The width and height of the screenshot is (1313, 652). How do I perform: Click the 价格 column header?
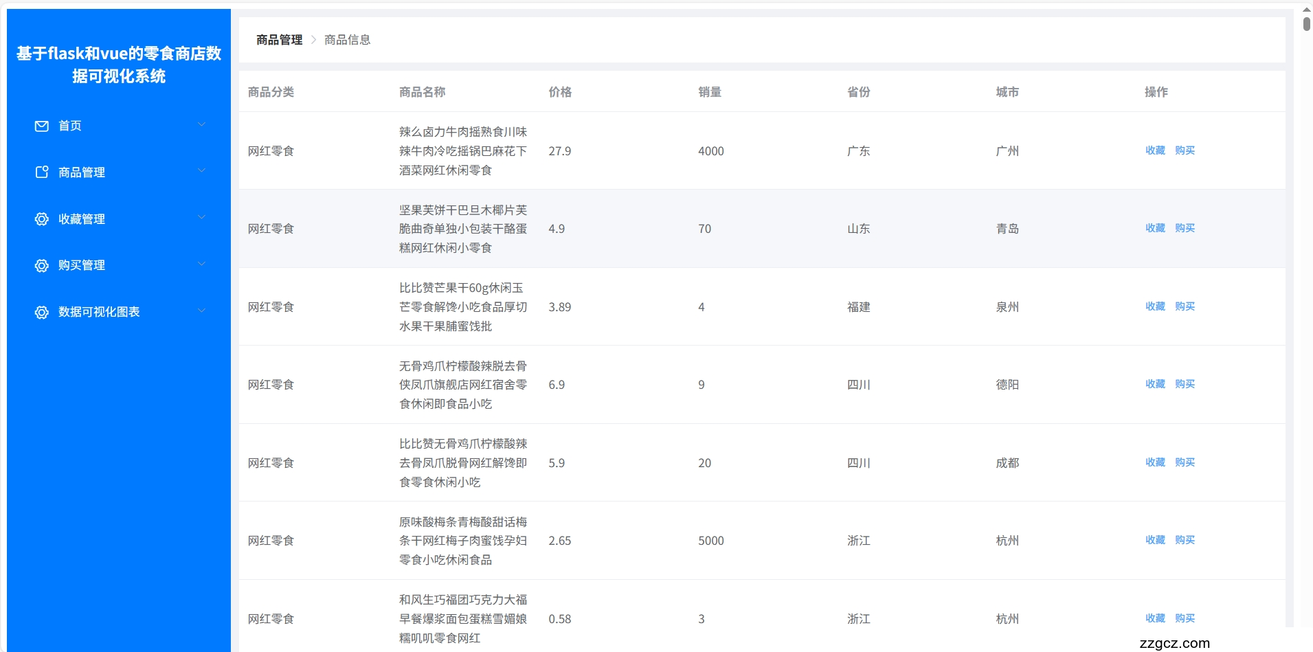point(561,91)
